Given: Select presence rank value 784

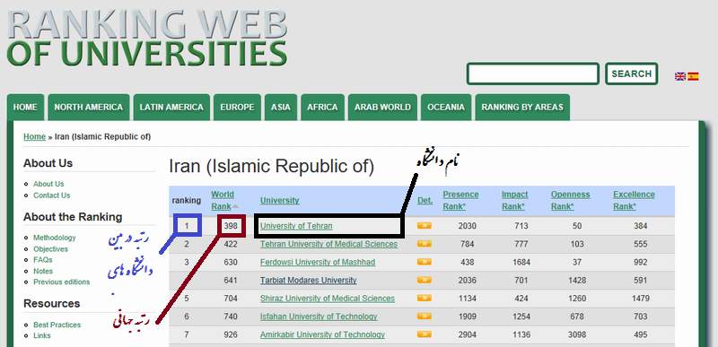Looking at the screenshot, I should pos(467,244).
